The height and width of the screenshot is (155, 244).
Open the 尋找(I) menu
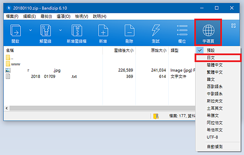click(x=46, y=17)
